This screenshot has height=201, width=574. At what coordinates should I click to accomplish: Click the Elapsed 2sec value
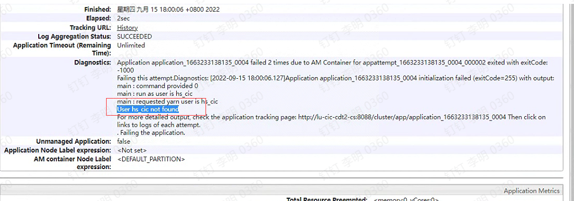click(x=123, y=18)
